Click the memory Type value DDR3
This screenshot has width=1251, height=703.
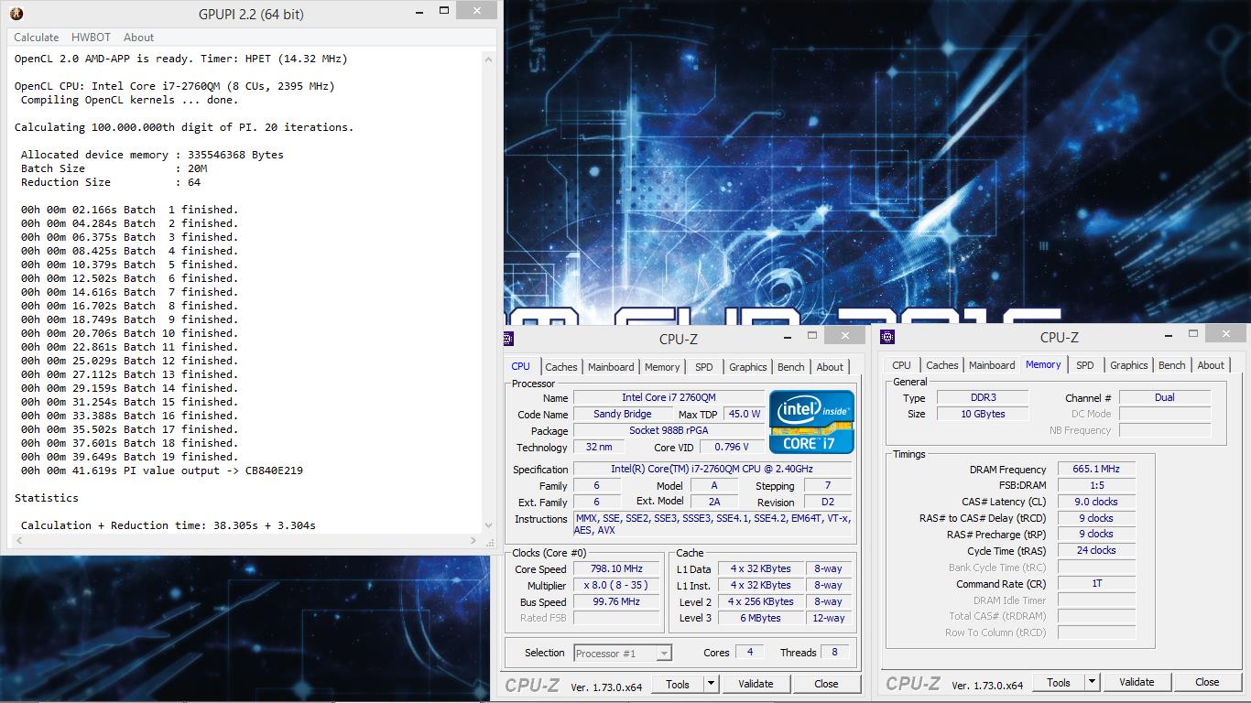982,398
